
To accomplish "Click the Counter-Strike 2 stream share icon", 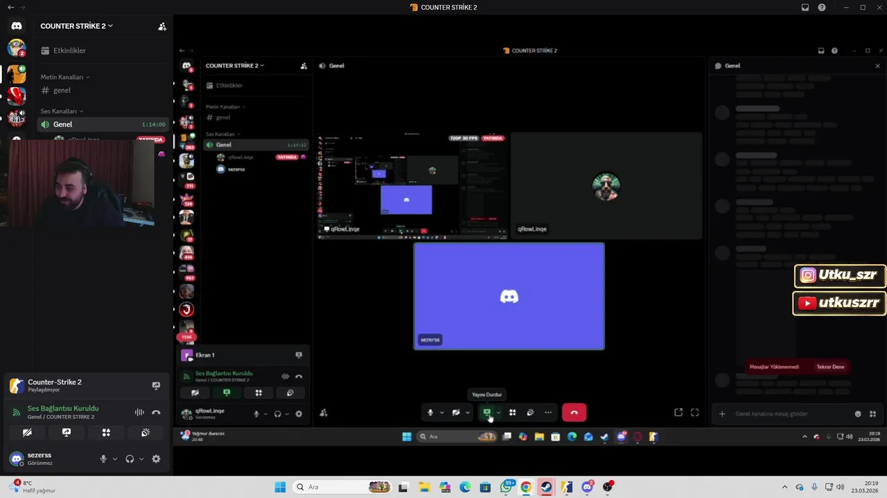I will tap(156, 385).
